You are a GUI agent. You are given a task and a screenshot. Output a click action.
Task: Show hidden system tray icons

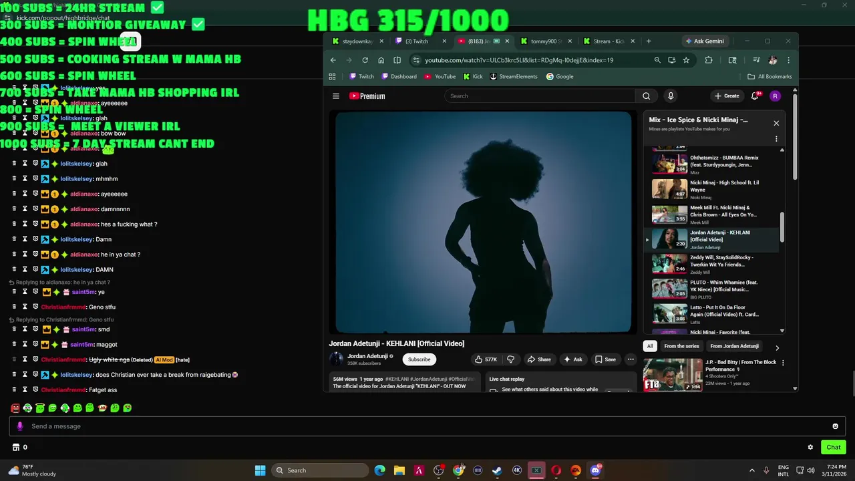tap(751, 470)
